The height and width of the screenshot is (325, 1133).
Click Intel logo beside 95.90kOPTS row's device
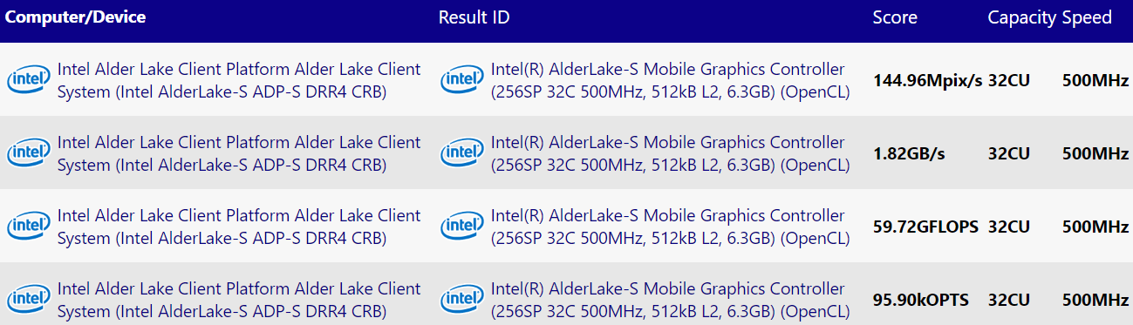click(x=29, y=300)
